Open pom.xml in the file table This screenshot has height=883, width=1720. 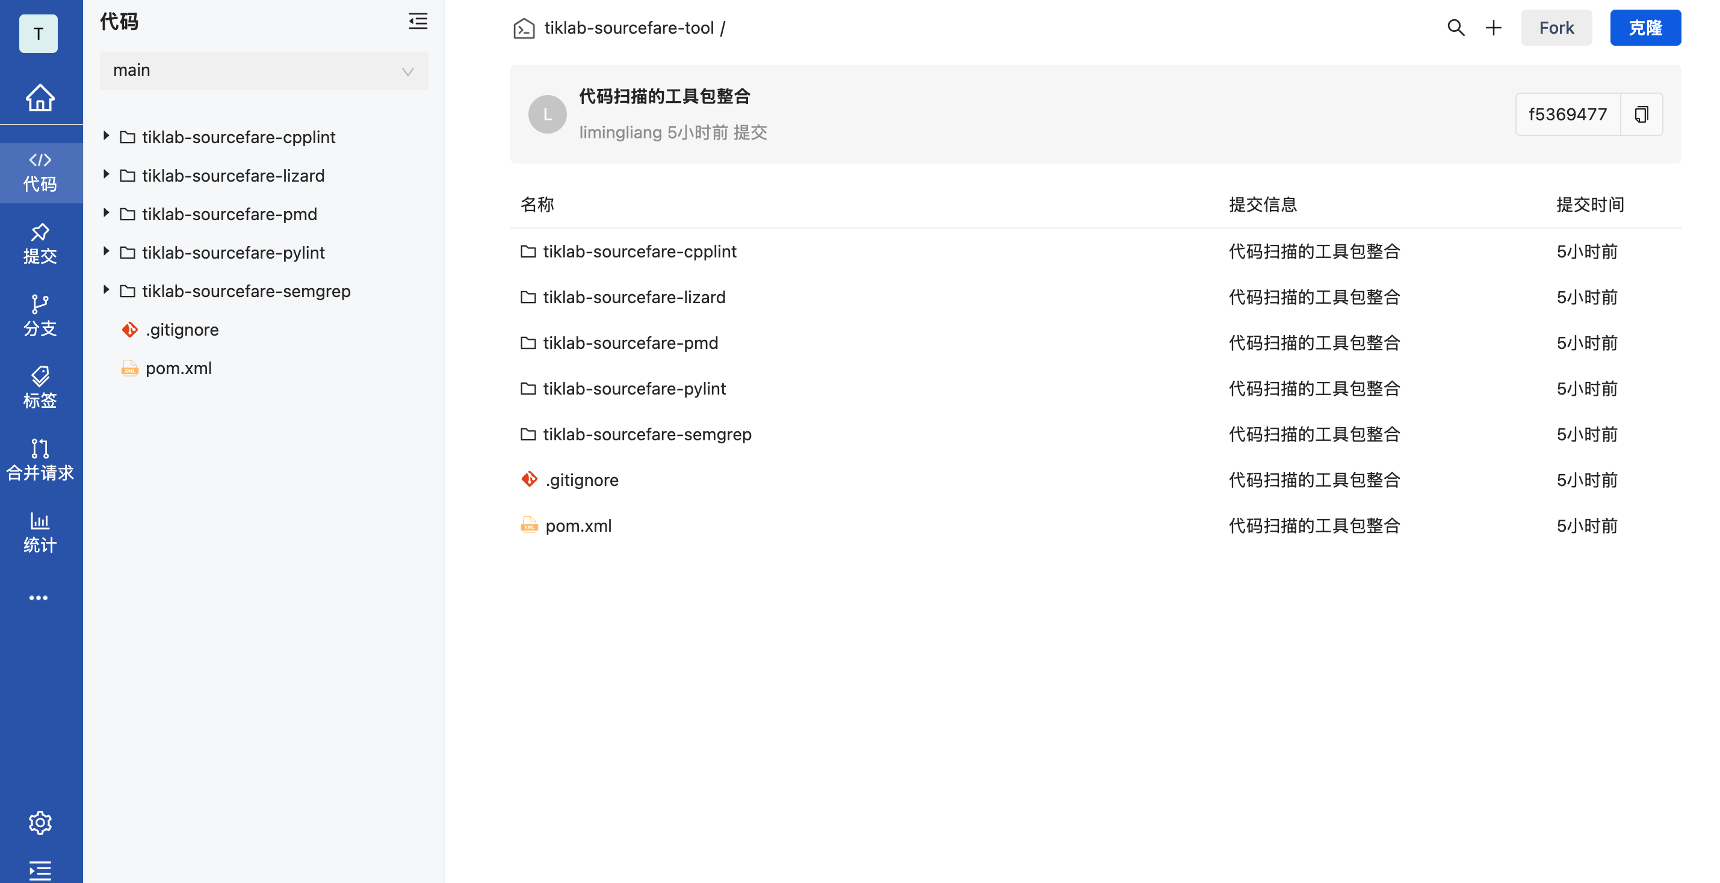578,526
